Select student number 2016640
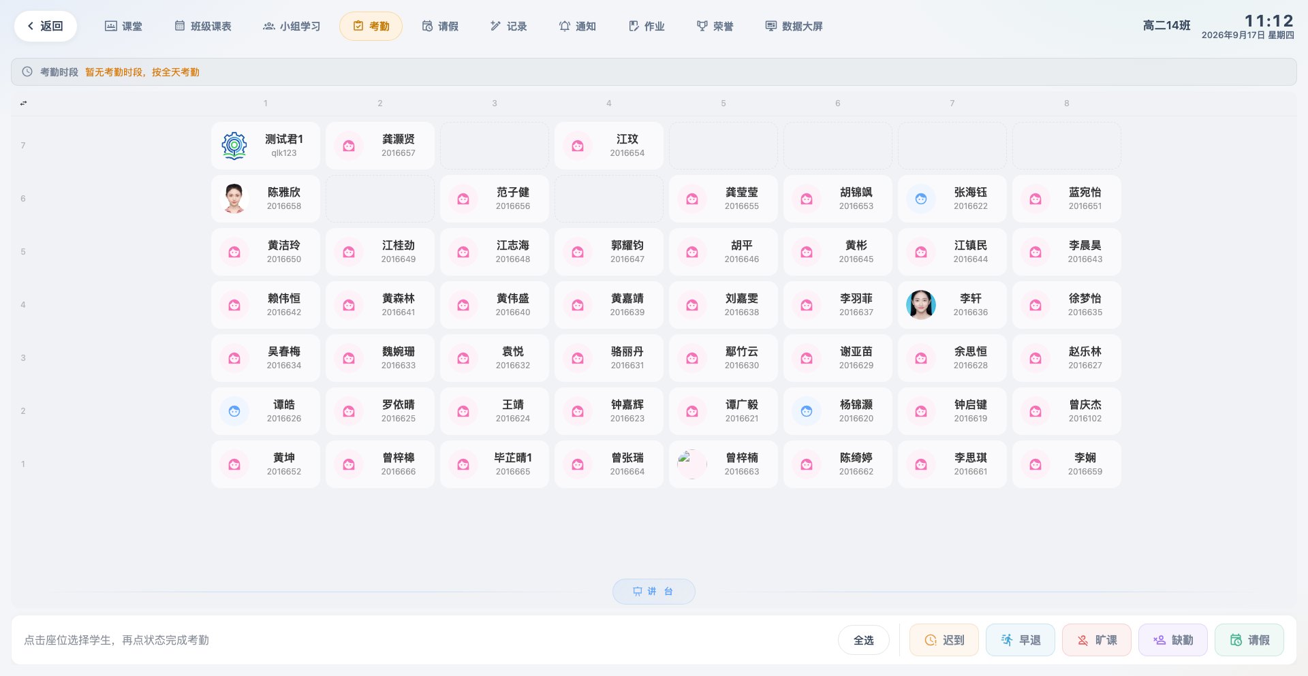 (x=513, y=312)
